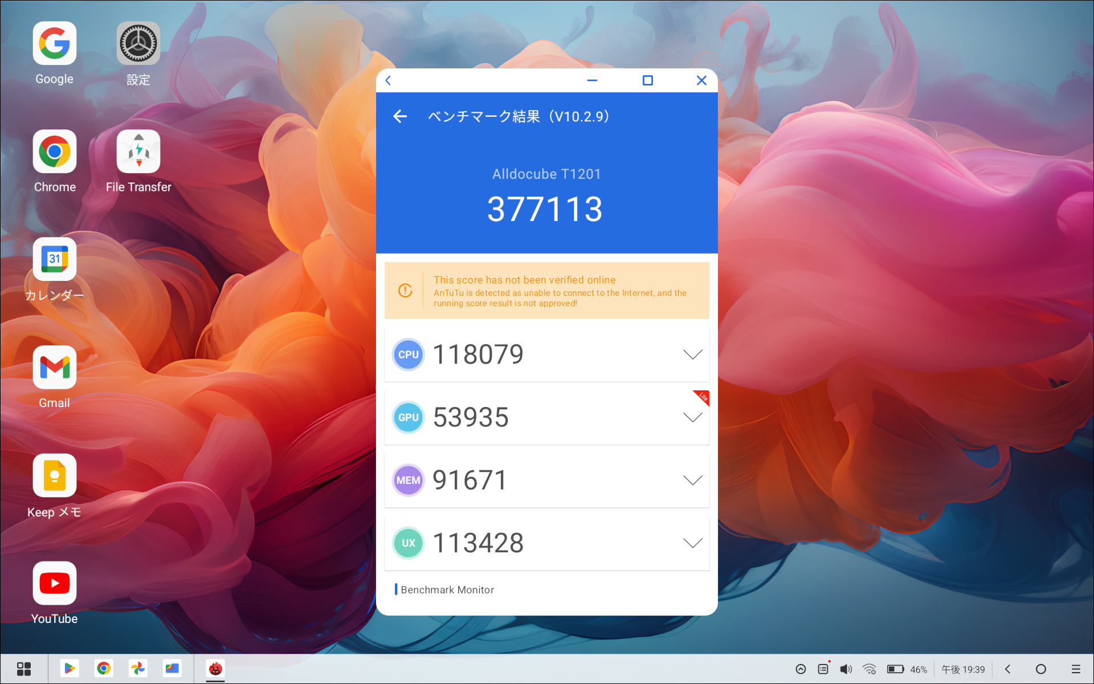The width and height of the screenshot is (1094, 684).
Task: Click back arrow in benchmark results
Action: [399, 117]
